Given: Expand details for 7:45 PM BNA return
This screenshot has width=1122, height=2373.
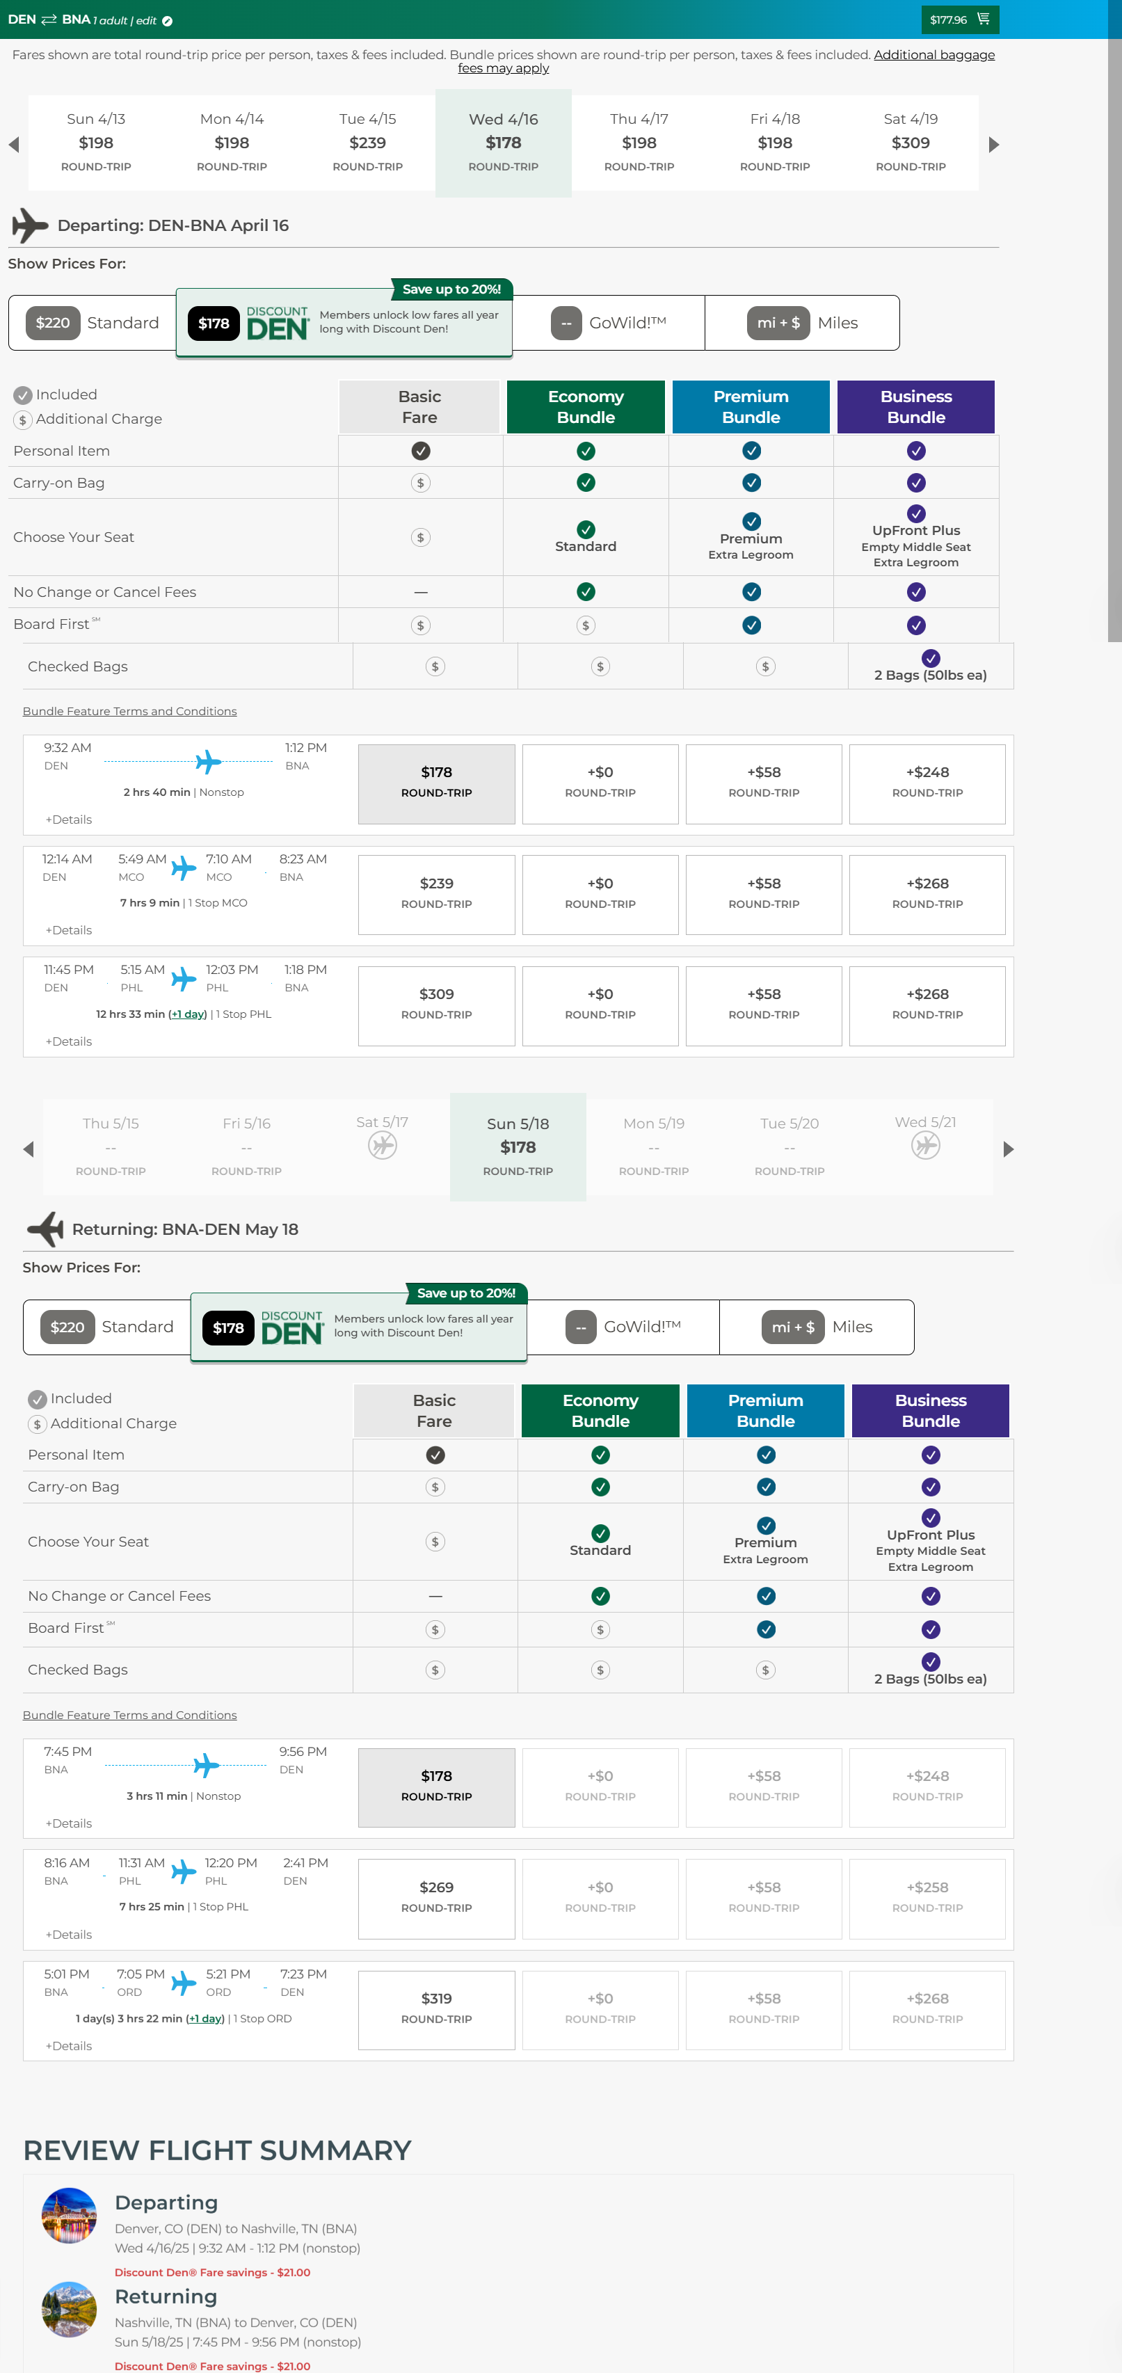Looking at the screenshot, I should click(x=69, y=1824).
